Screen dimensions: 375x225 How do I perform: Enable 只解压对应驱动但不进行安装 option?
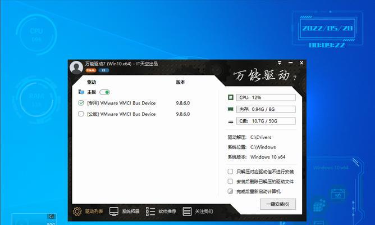pyautogui.click(x=230, y=172)
